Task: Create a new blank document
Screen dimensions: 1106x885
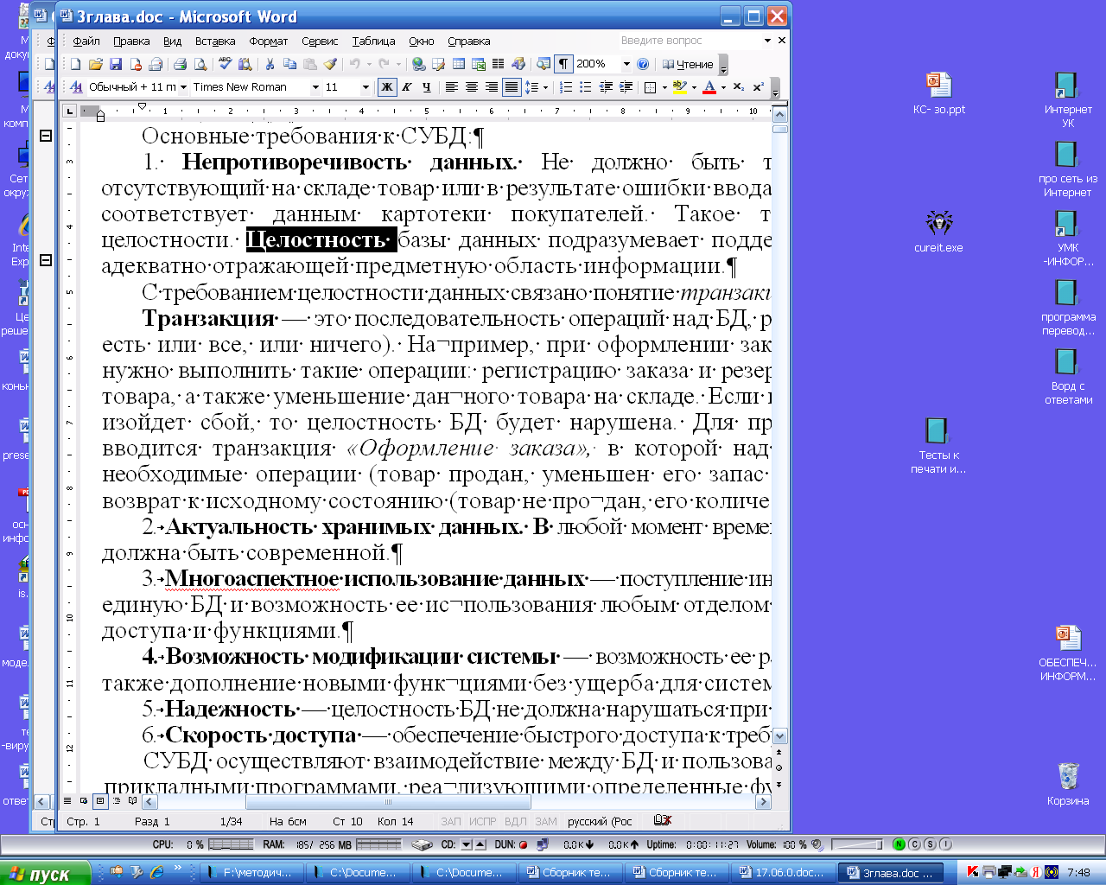Action: 76,64
